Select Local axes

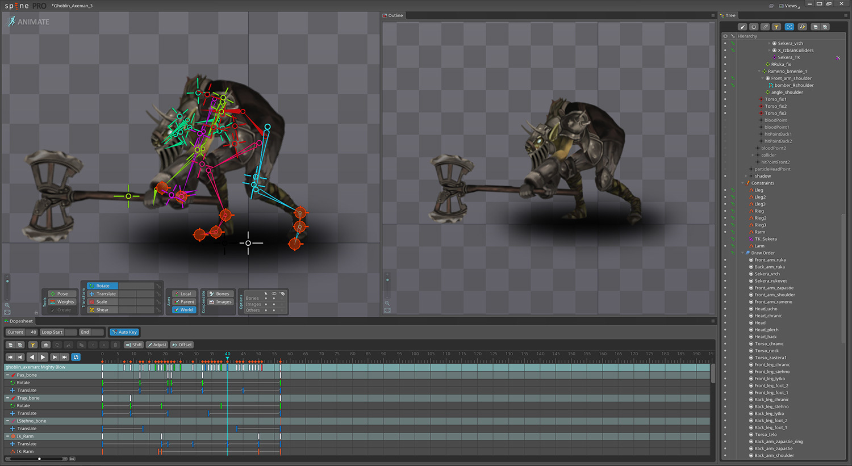[185, 294]
